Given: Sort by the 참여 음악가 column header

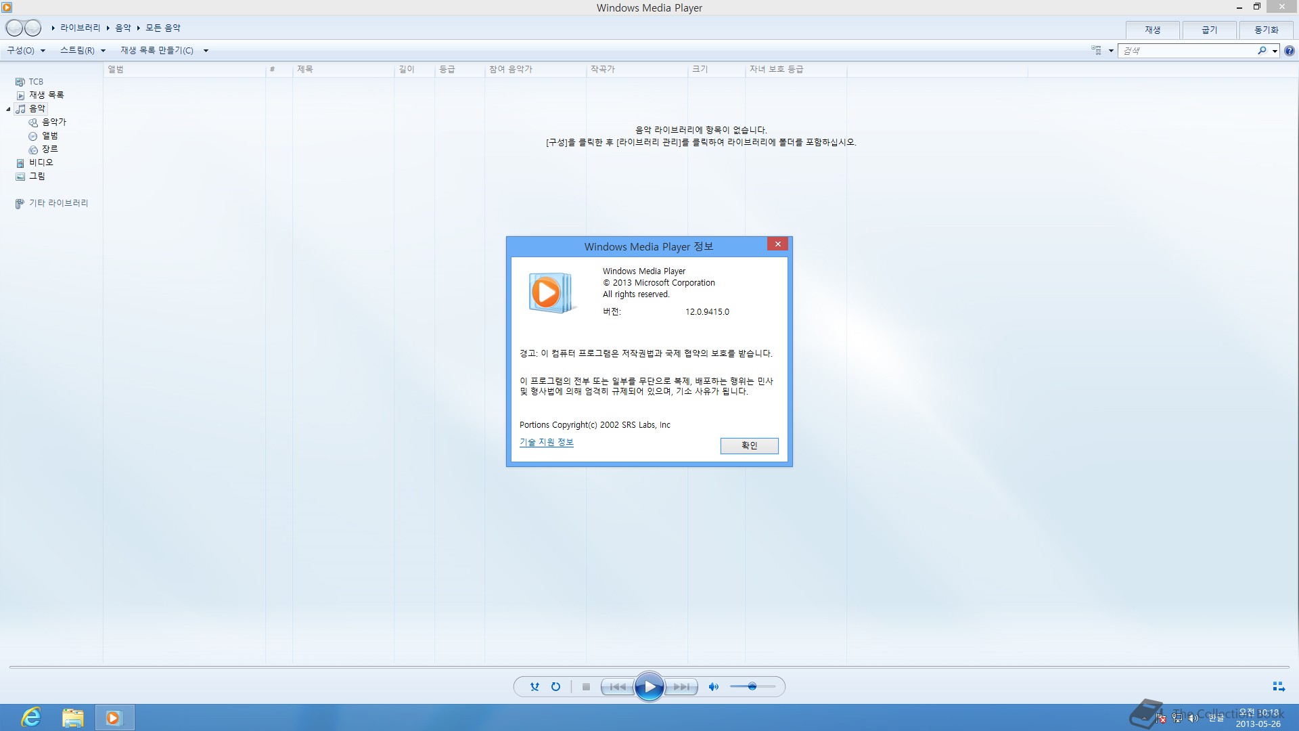Looking at the screenshot, I should click(535, 69).
